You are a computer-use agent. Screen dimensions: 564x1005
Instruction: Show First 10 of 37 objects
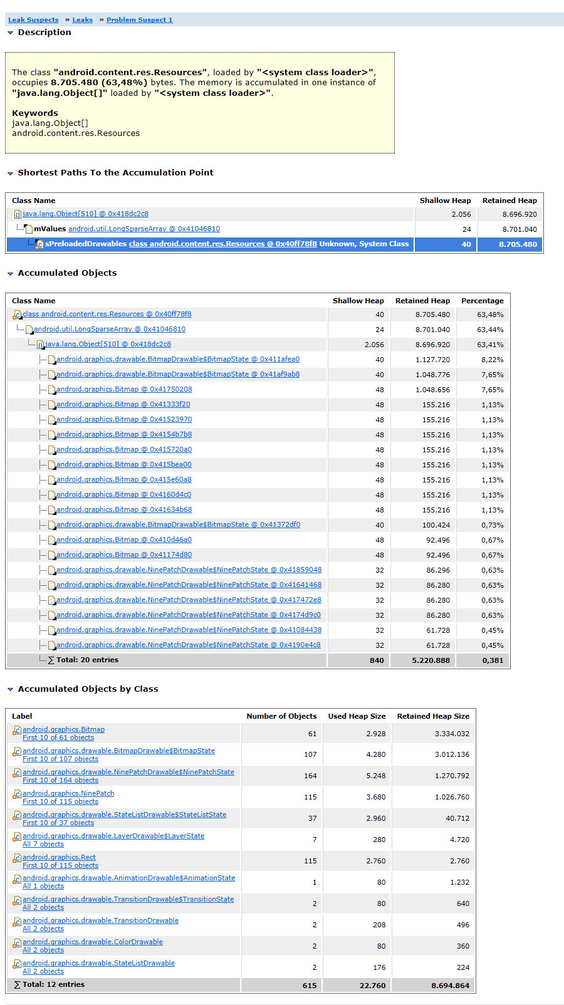tap(58, 823)
